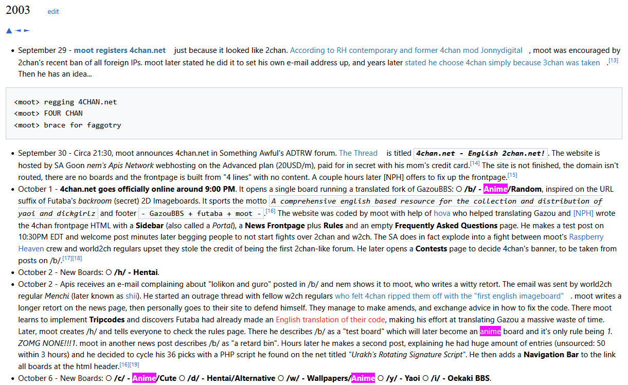The image size is (628, 385).
Task: Open footnote reference 15
Action: pos(512,175)
